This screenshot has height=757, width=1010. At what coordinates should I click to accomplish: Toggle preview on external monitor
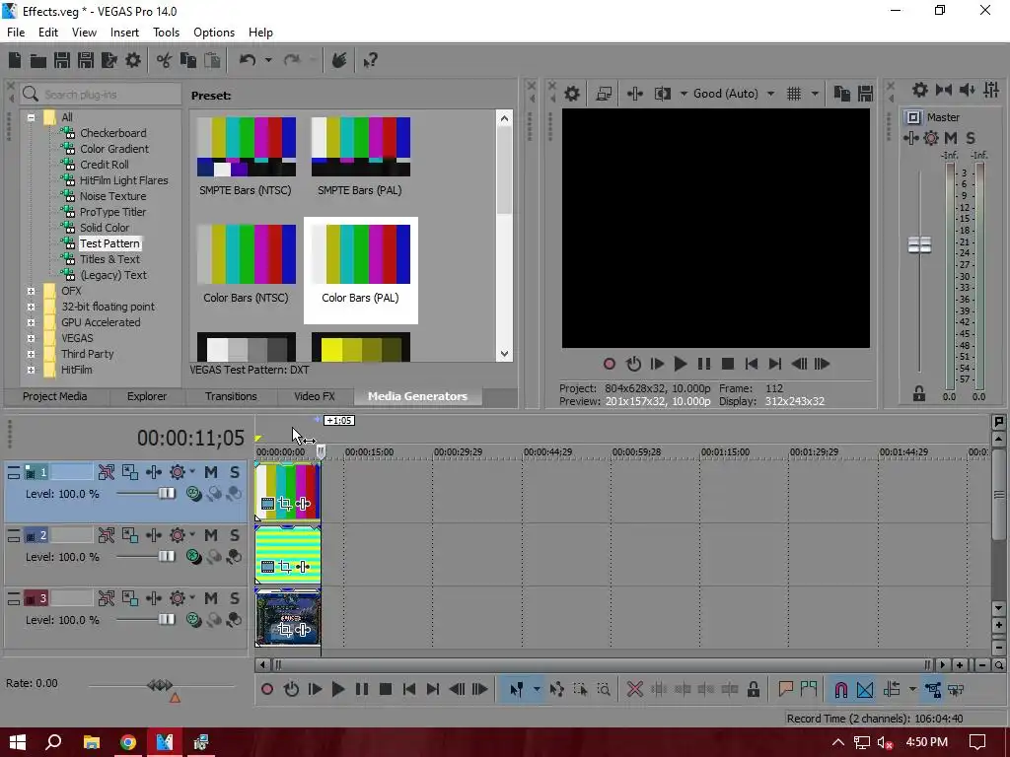(604, 94)
